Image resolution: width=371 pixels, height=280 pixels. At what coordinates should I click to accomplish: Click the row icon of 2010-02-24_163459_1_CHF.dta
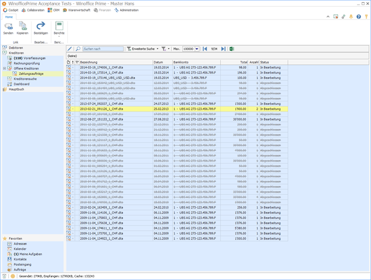[68, 207]
